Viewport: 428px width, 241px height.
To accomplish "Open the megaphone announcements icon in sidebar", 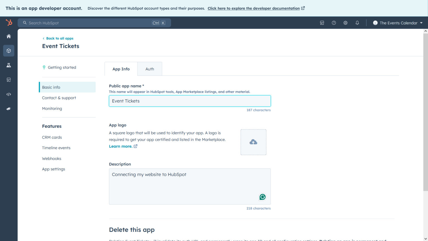I will point(8,109).
